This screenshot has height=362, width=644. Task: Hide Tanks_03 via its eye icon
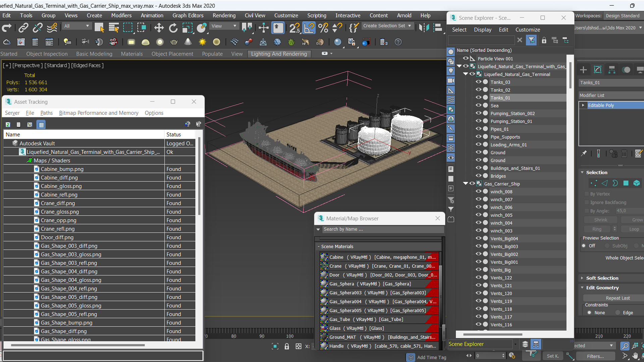point(479,82)
